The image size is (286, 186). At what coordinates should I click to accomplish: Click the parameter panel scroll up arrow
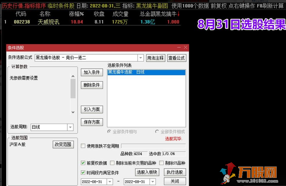[73, 76]
